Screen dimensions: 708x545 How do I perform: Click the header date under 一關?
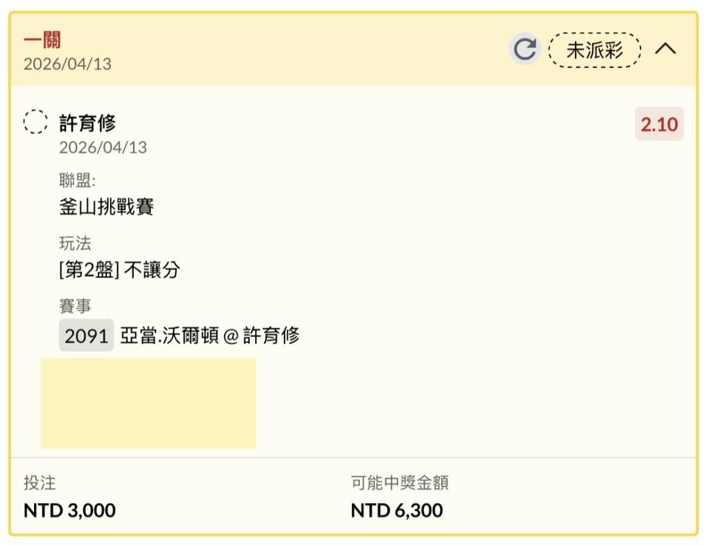pos(68,64)
